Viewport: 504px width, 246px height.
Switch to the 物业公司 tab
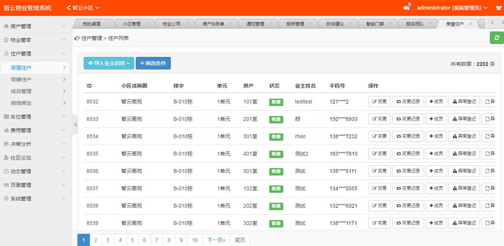(171, 24)
